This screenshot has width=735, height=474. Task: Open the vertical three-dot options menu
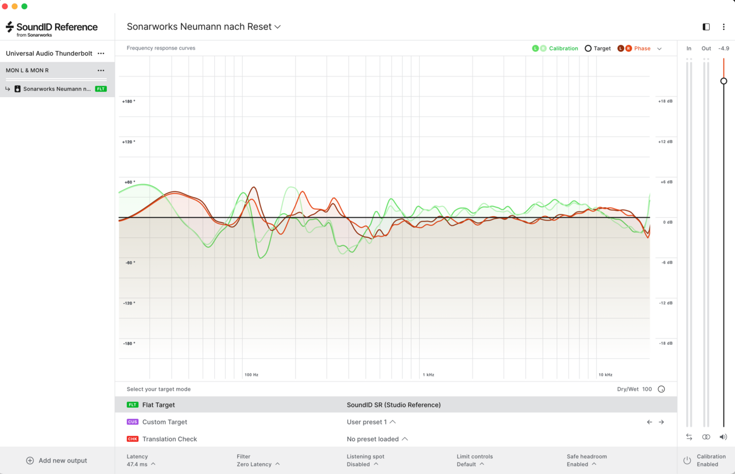(x=724, y=27)
